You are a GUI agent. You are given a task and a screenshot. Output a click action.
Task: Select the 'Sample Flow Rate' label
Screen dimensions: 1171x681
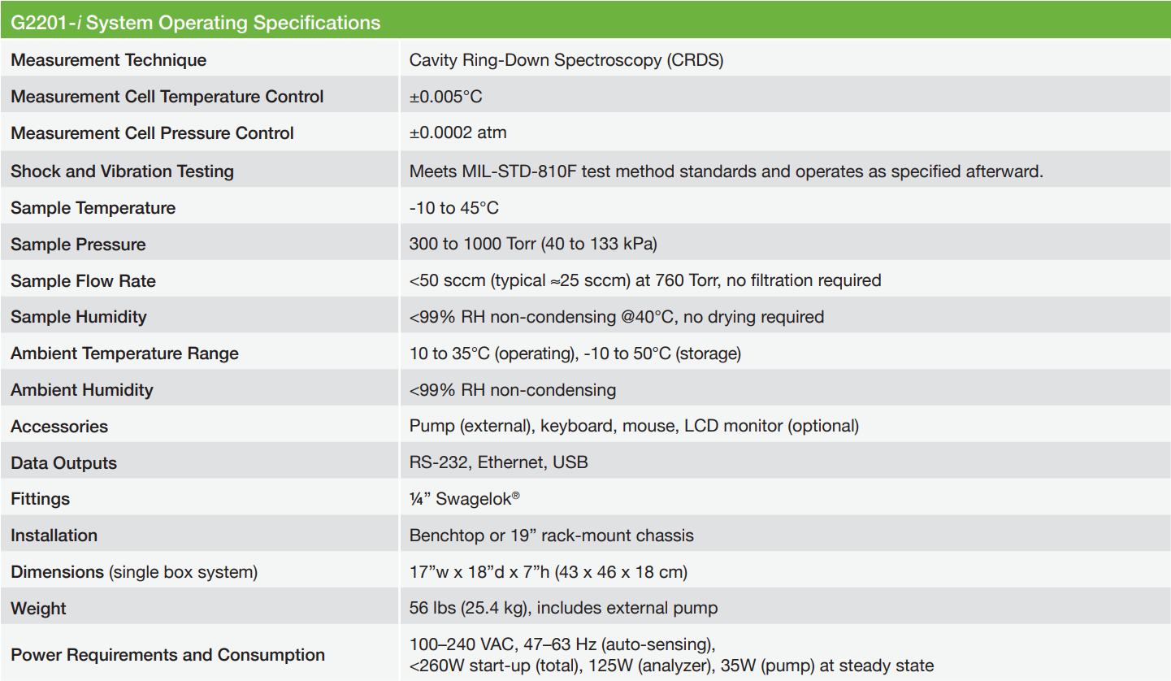coord(84,281)
